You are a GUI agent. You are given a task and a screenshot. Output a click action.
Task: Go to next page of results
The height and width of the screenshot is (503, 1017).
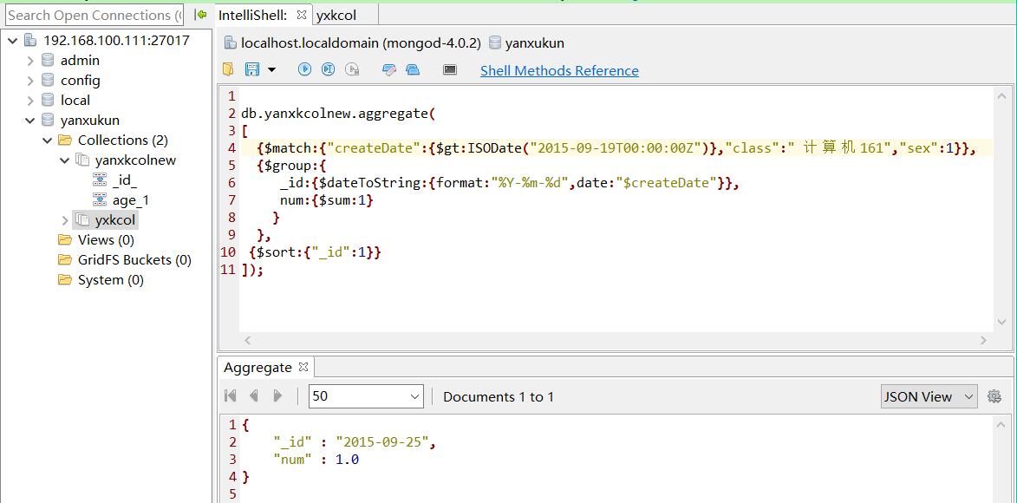tap(277, 396)
